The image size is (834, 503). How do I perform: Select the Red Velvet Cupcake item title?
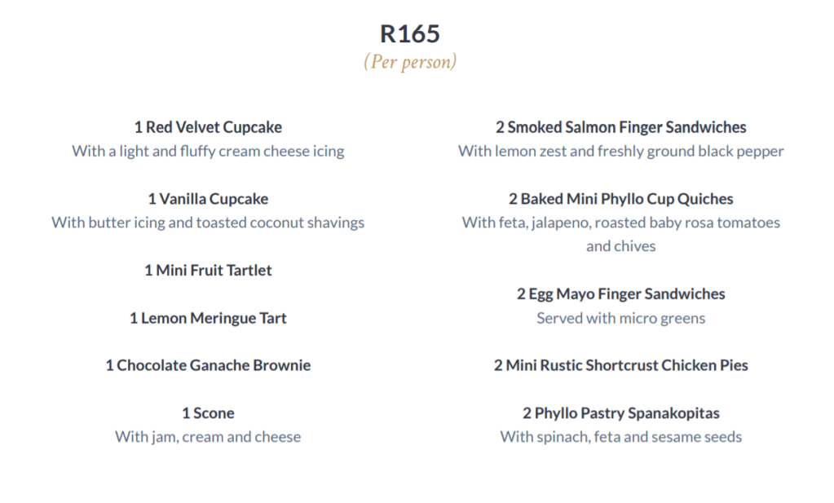coord(208,127)
